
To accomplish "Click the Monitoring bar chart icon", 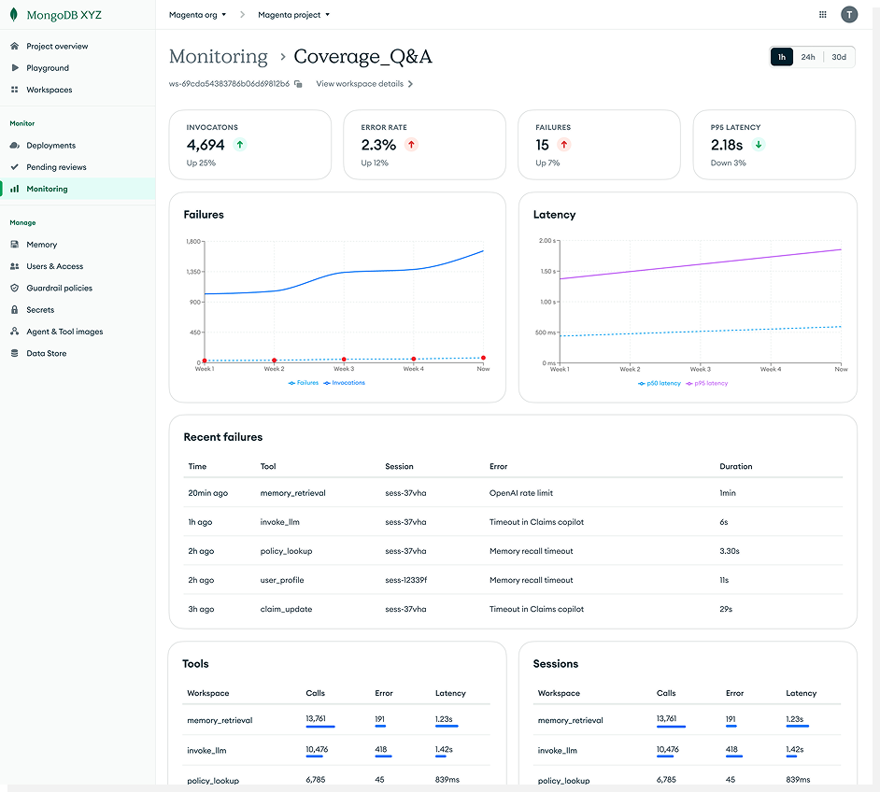I will point(15,189).
